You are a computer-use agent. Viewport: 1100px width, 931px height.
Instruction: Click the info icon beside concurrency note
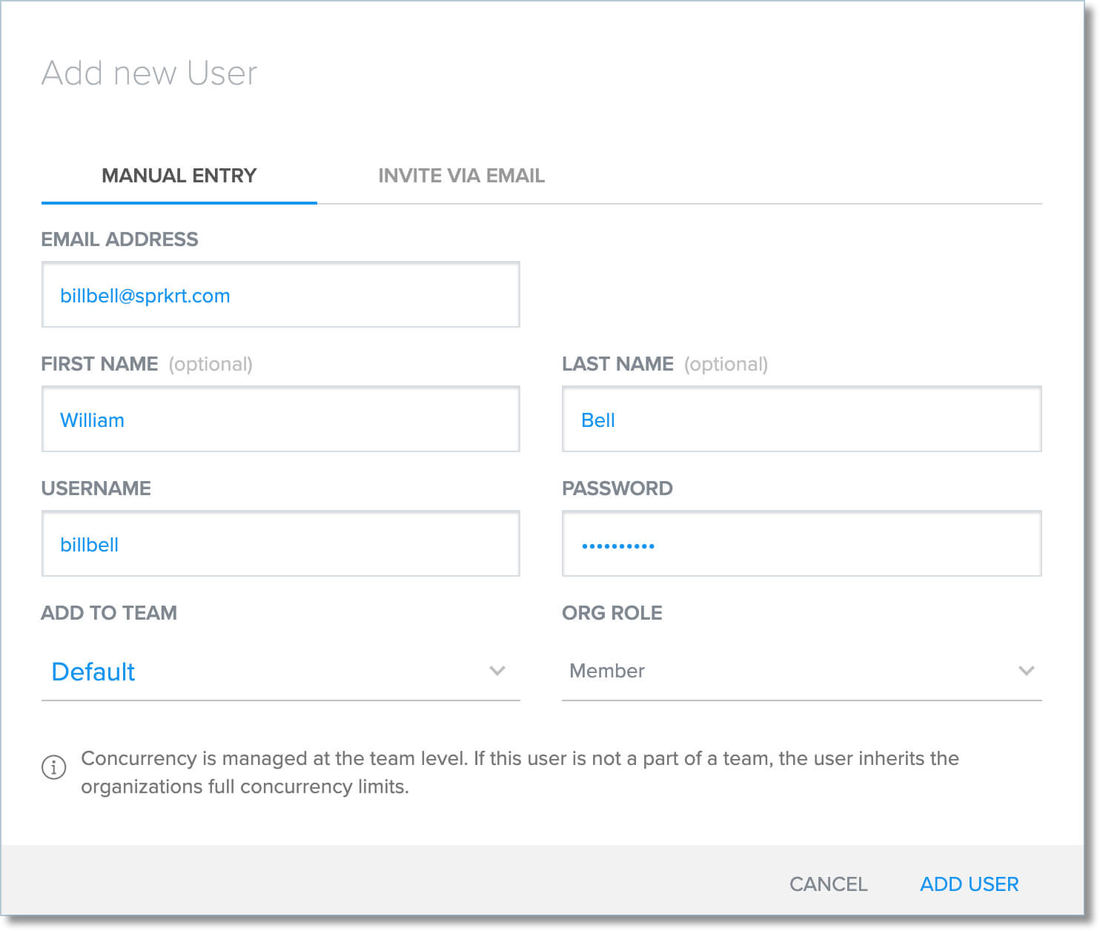pyautogui.click(x=53, y=768)
